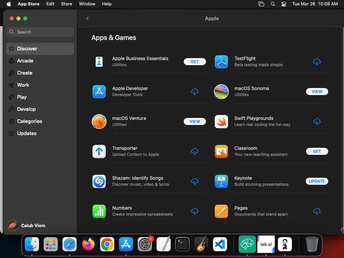Open the Numbers app icon
This screenshot has width=344, height=258.
click(99, 211)
